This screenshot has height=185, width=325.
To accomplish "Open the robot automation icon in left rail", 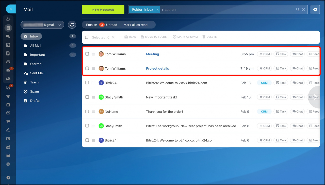I will click(8, 147).
